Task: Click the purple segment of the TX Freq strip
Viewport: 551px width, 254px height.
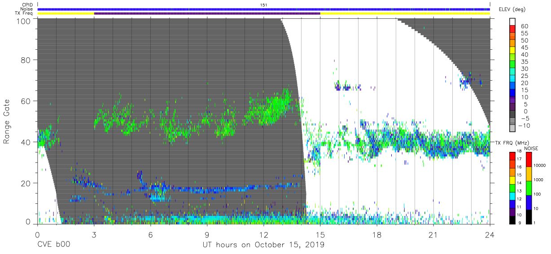Action: click(207, 13)
